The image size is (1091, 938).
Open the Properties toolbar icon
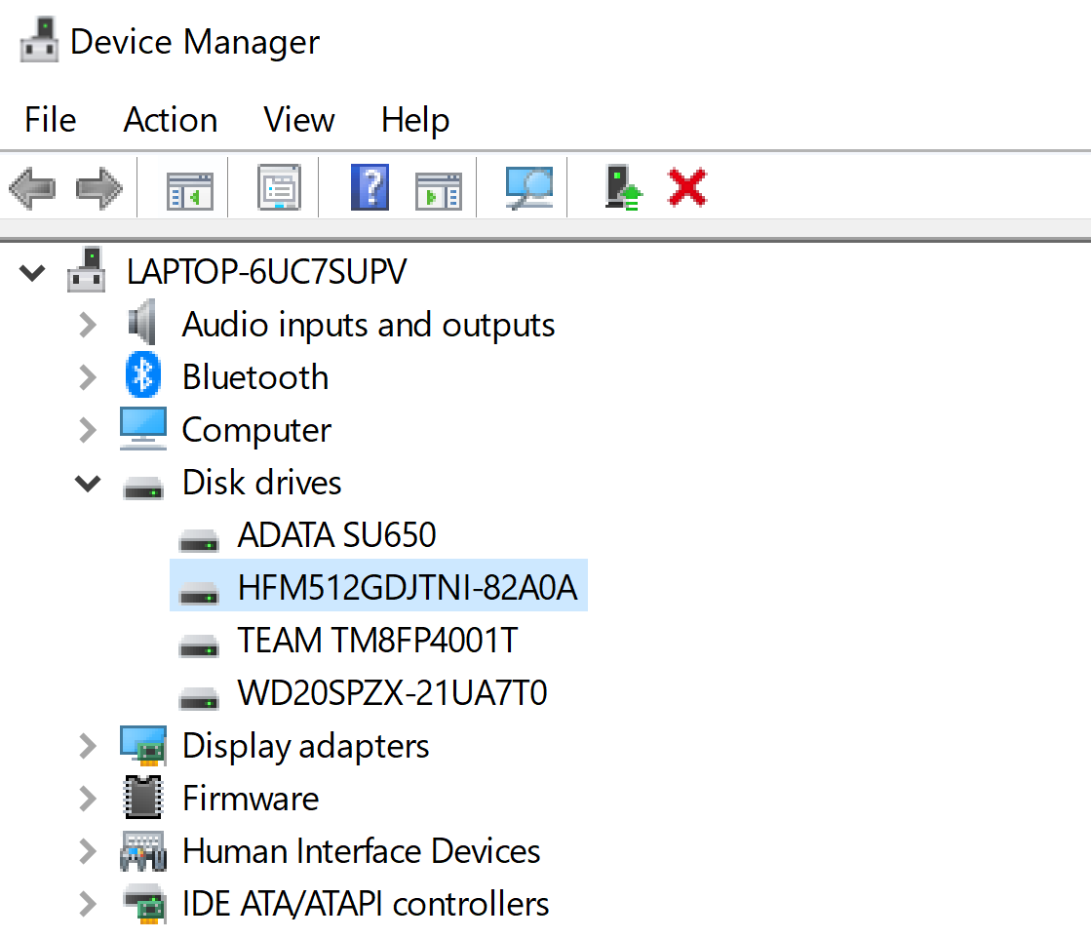[279, 186]
